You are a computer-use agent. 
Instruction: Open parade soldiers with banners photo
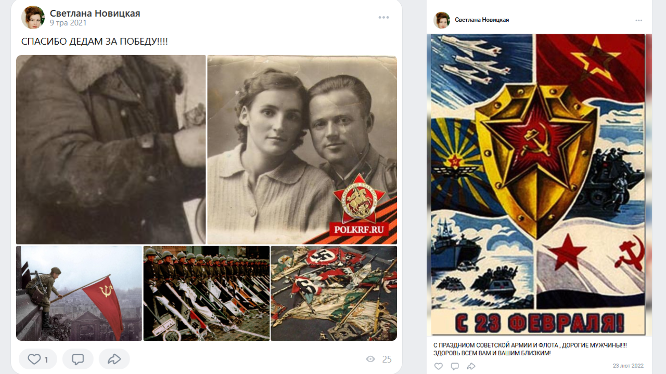(207, 293)
